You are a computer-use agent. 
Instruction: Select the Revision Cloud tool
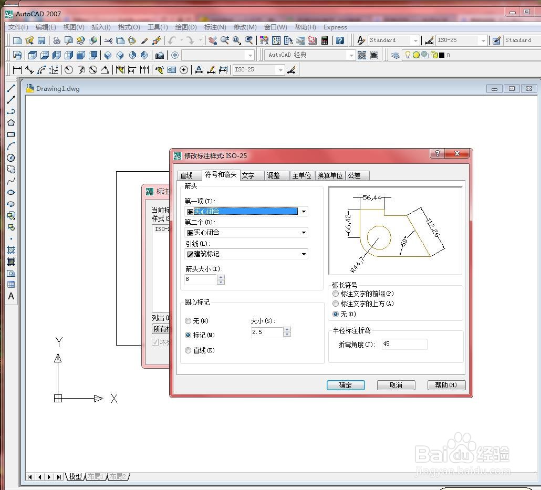(11, 169)
